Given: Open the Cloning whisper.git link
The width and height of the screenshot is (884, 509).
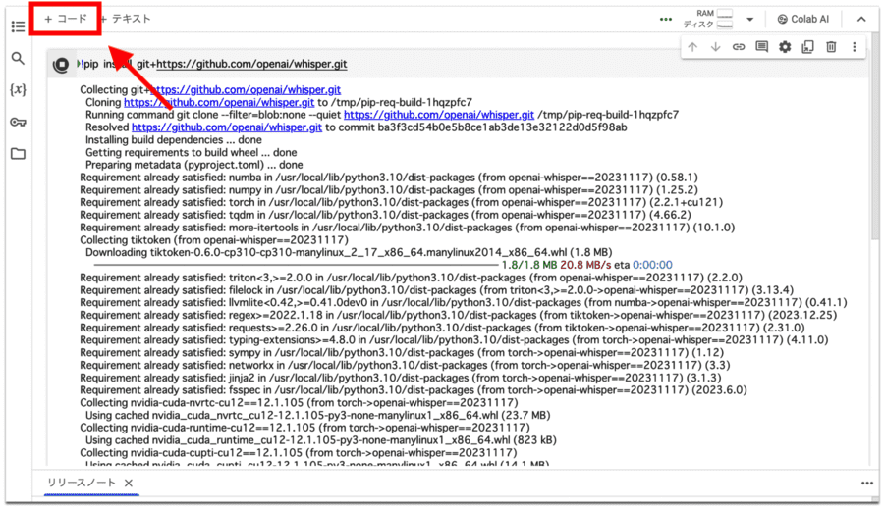Looking at the screenshot, I should 219,102.
